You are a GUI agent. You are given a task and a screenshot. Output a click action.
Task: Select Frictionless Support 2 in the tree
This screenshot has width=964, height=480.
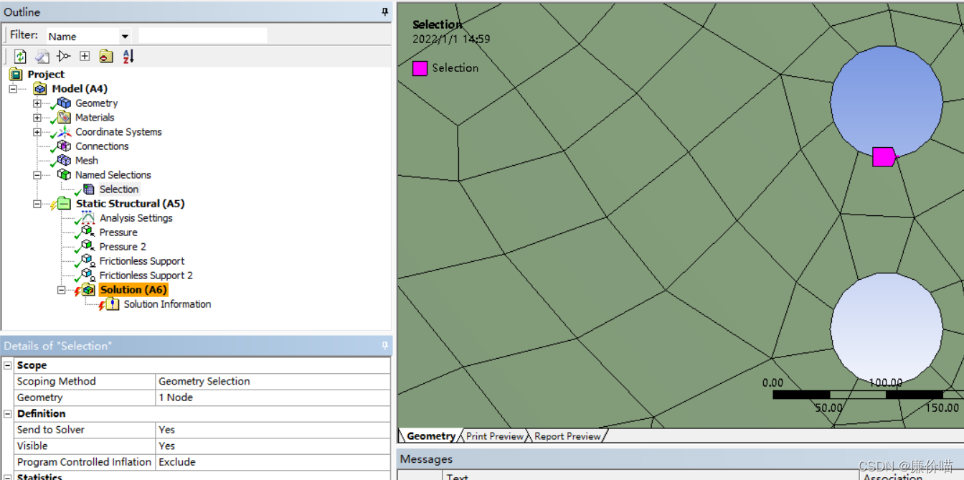[146, 276]
